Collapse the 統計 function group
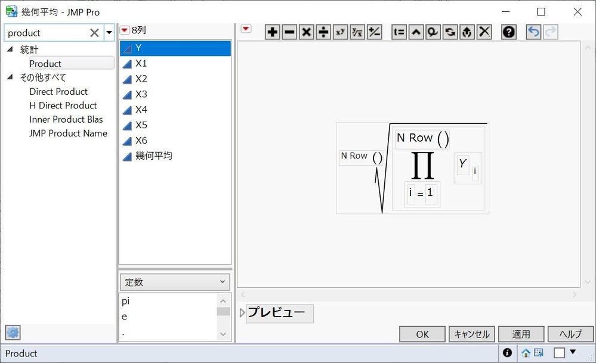The image size is (596, 363). (10, 49)
